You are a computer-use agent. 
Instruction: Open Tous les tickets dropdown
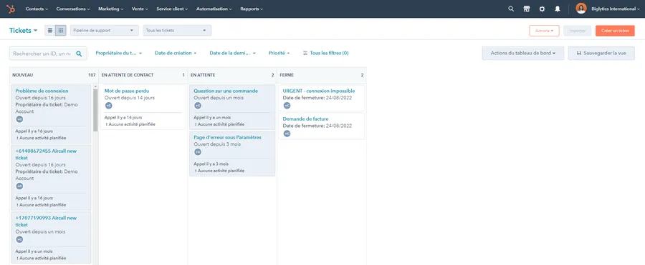(177, 30)
